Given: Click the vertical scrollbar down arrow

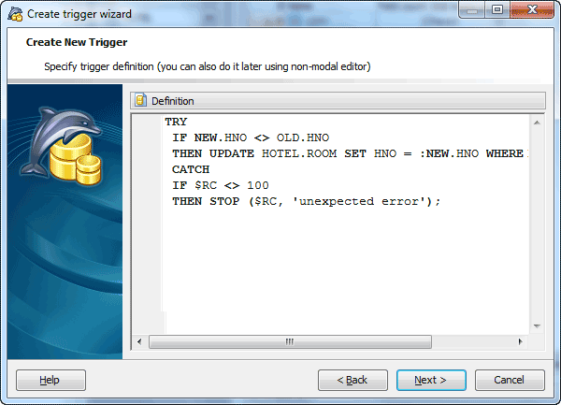Looking at the screenshot, I should [537, 325].
